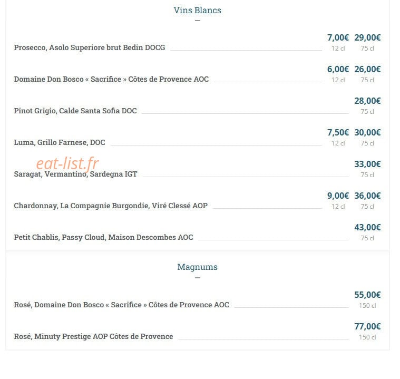
Task: Click the 28,00€ Pinot Grigio price
Action: point(367,101)
